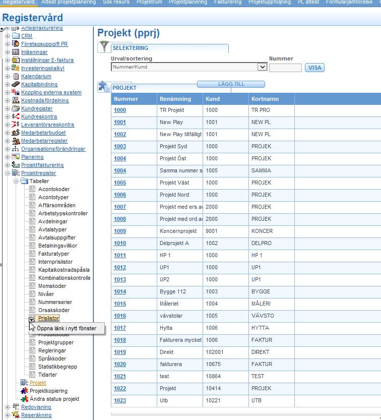
Task: Click the Kalendarium icon
Action: click(x=16, y=76)
